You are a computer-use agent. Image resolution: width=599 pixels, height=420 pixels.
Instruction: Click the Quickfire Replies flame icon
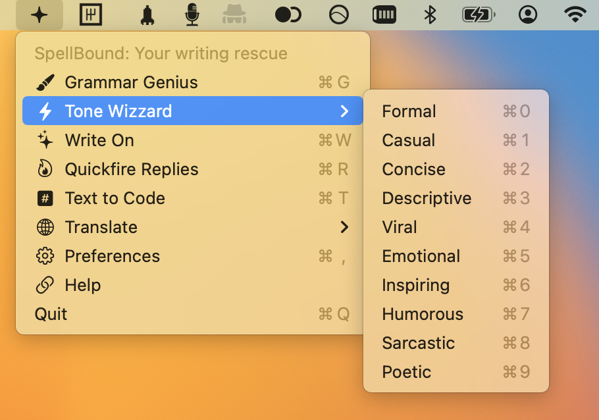pyautogui.click(x=45, y=169)
